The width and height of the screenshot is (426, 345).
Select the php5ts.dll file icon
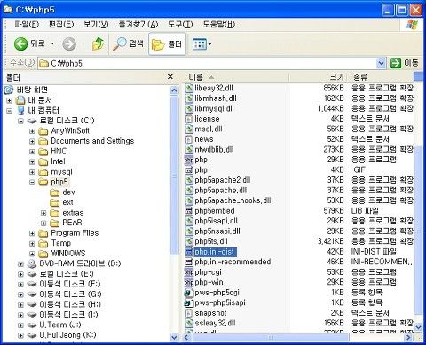pos(189,241)
